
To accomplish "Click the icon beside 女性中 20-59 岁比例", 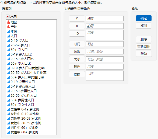I will (x=8, y=123).
